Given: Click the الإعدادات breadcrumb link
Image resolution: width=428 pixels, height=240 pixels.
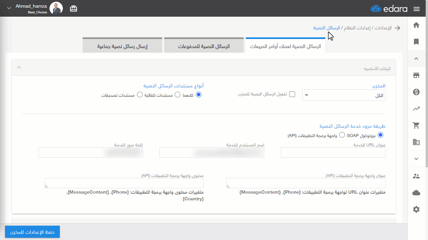Looking at the screenshot, I should click(x=383, y=28).
